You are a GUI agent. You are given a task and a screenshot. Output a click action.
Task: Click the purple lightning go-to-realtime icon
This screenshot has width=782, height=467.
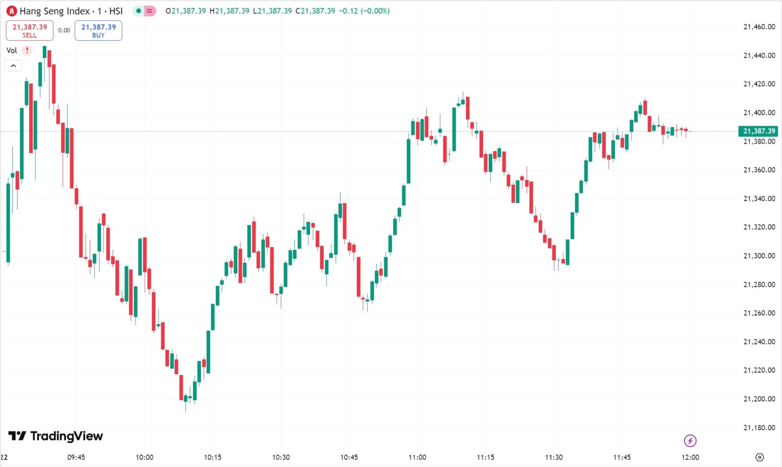pyautogui.click(x=690, y=441)
